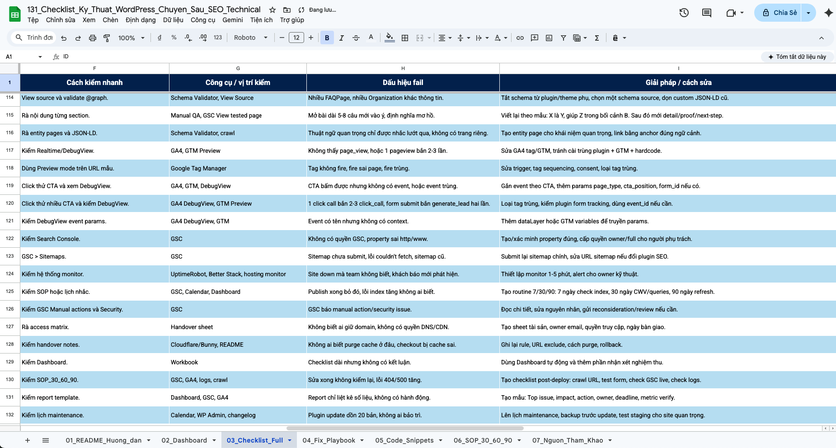Screen dimensions: 836x448
Task: Open vertical align options
Action: click(x=464, y=38)
